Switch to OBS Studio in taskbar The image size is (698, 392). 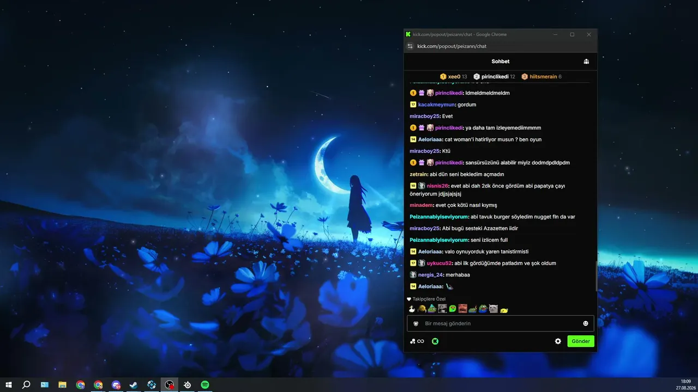click(x=170, y=385)
